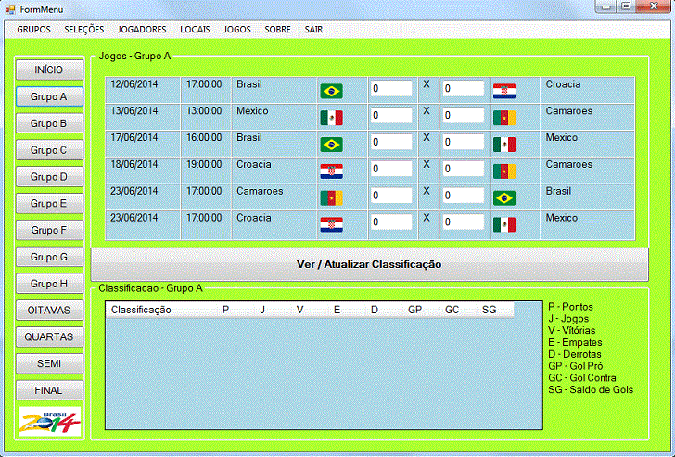Screen dimensions: 675x457
Task: Focus Camaroes score field in the 18/06/2014 match
Action: (463, 170)
